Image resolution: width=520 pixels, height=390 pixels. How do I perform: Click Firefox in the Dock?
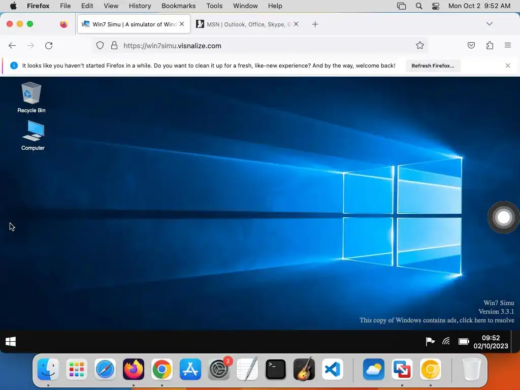pos(134,369)
